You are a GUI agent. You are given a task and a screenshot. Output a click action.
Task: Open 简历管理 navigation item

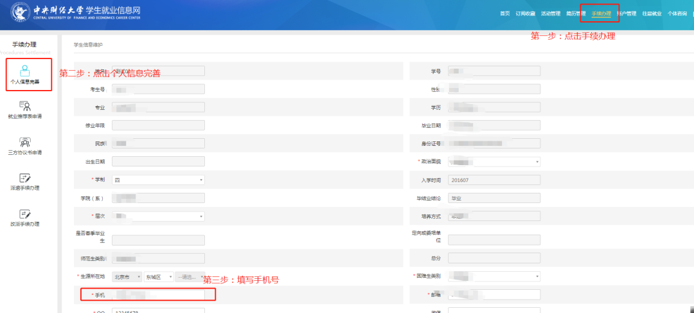tap(576, 13)
